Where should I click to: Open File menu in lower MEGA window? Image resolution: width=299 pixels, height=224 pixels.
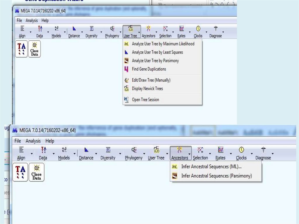coord(18,141)
